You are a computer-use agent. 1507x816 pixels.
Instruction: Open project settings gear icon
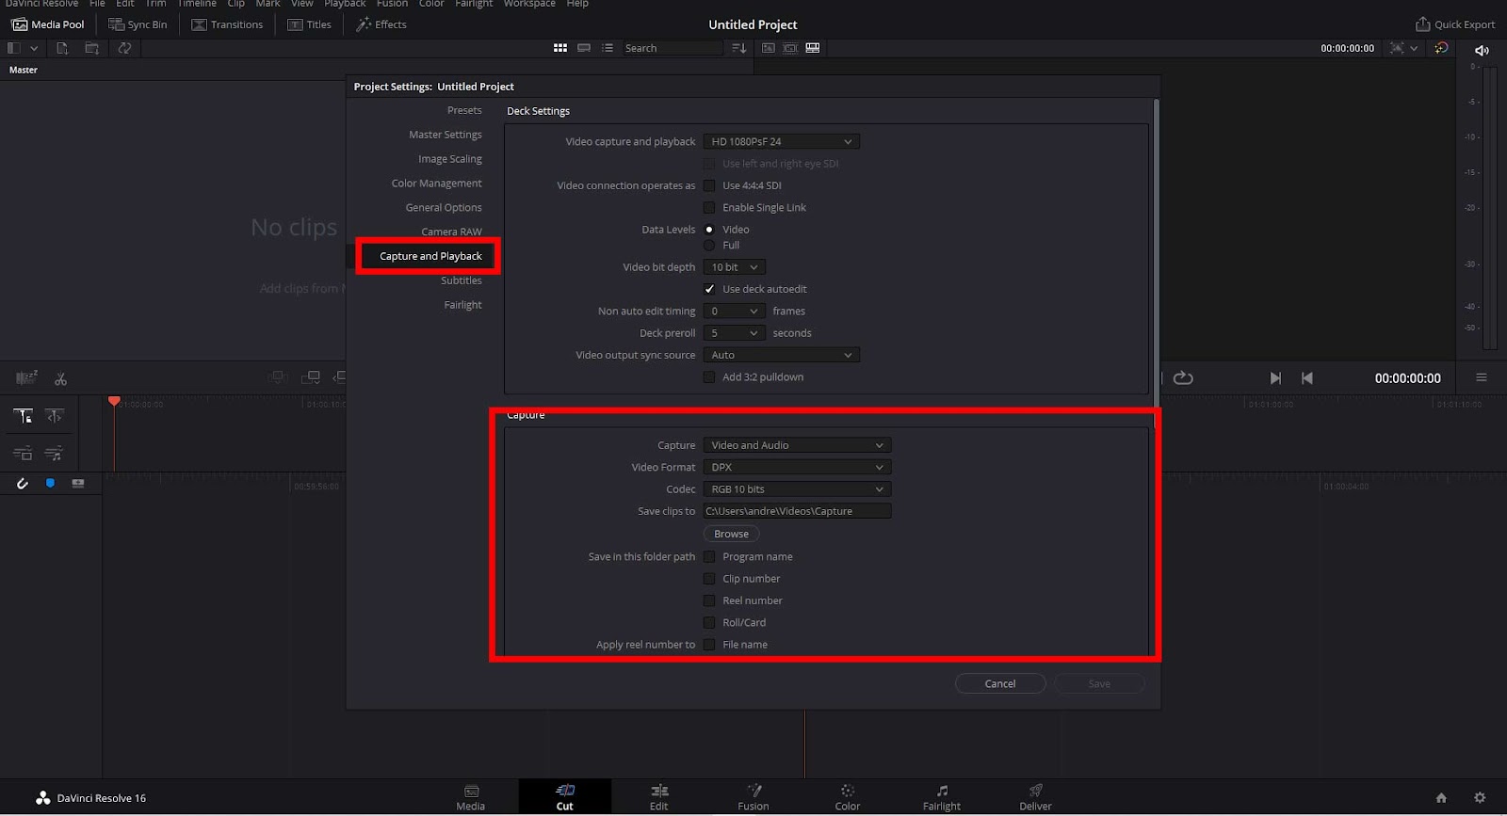tap(1480, 798)
